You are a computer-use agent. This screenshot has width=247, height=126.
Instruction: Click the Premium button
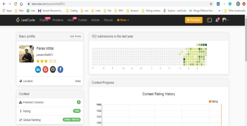click(194, 20)
